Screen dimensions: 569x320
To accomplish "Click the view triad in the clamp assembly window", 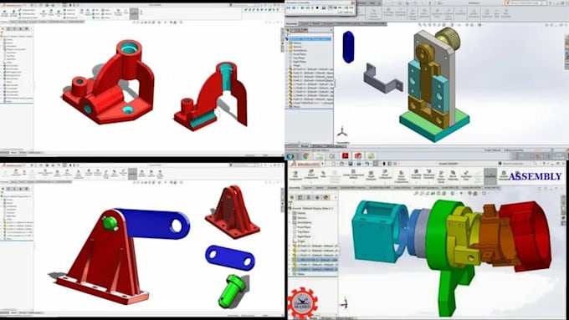I will pyautogui.click(x=342, y=132).
